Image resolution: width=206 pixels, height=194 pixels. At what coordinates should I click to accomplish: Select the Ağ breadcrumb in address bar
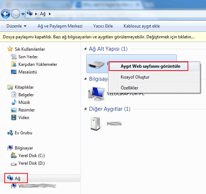tap(43, 14)
